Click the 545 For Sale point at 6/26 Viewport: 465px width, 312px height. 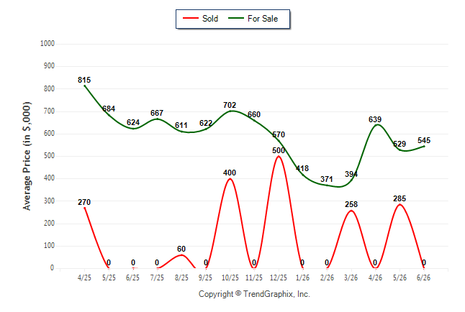[x=424, y=147]
